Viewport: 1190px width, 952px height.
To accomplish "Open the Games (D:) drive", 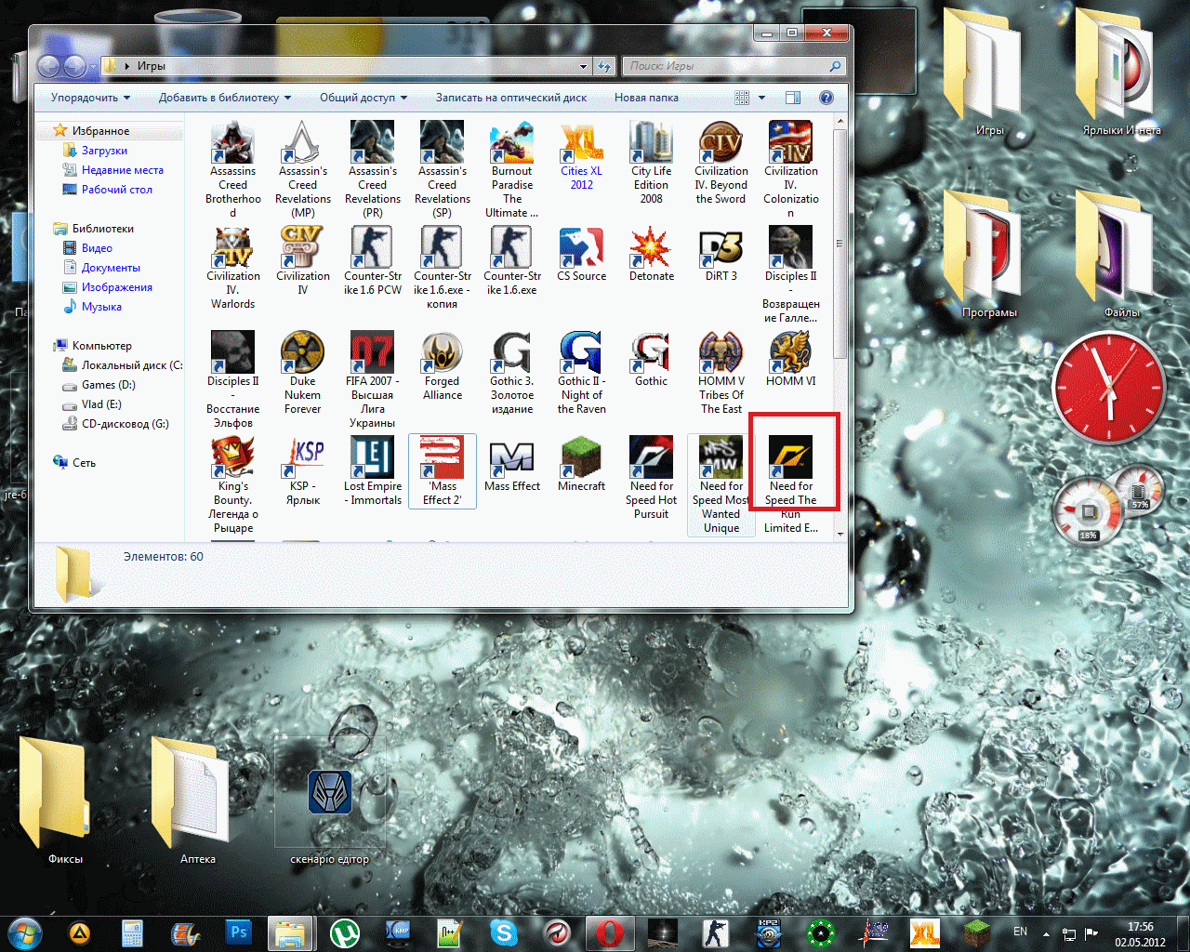I will 108,385.
